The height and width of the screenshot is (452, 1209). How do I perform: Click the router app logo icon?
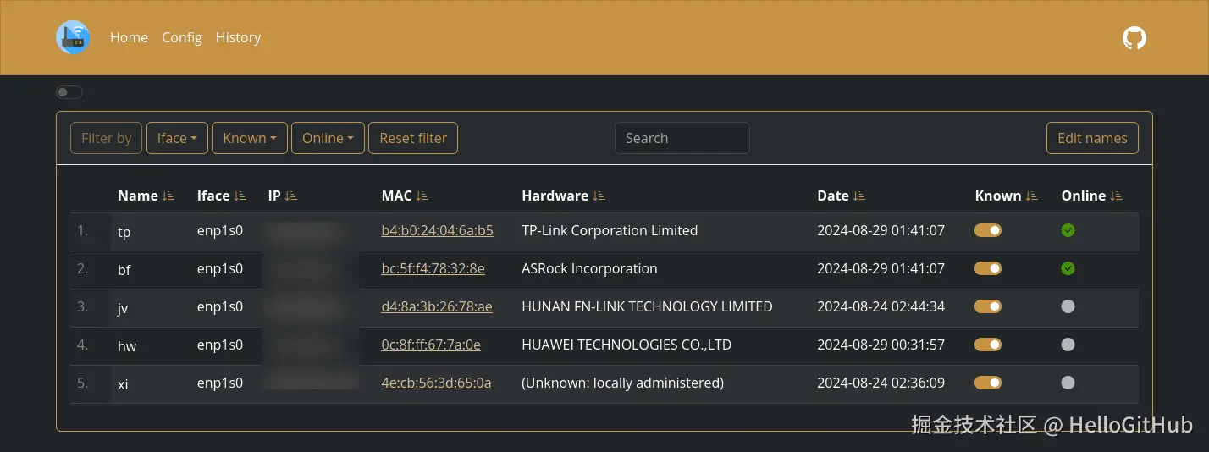(x=73, y=37)
